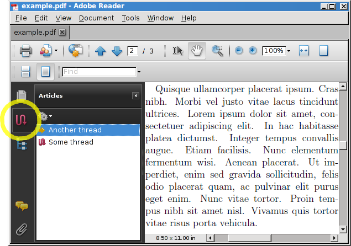351x246 pixels.
Task: Open the Articles panel gear options dropdown
Action: [x=45, y=116]
